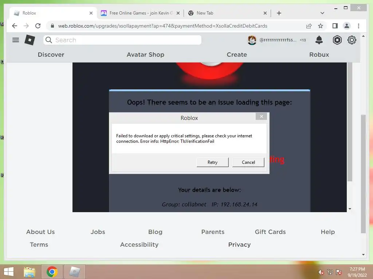View site info via lock icon
The height and width of the screenshot is (279, 373).
click(52, 26)
